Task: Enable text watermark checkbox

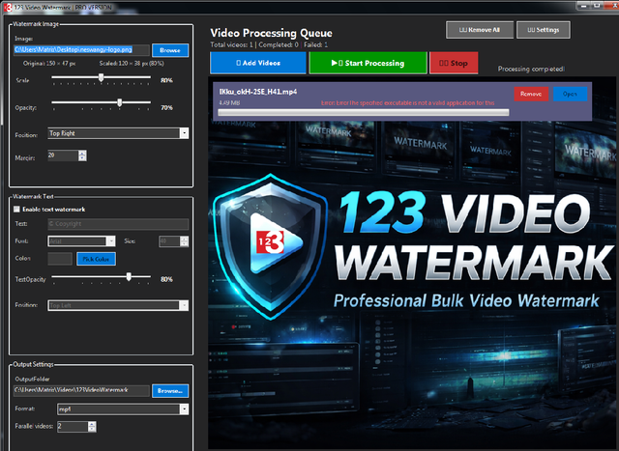Action: pyautogui.click(x=16, y=209)
